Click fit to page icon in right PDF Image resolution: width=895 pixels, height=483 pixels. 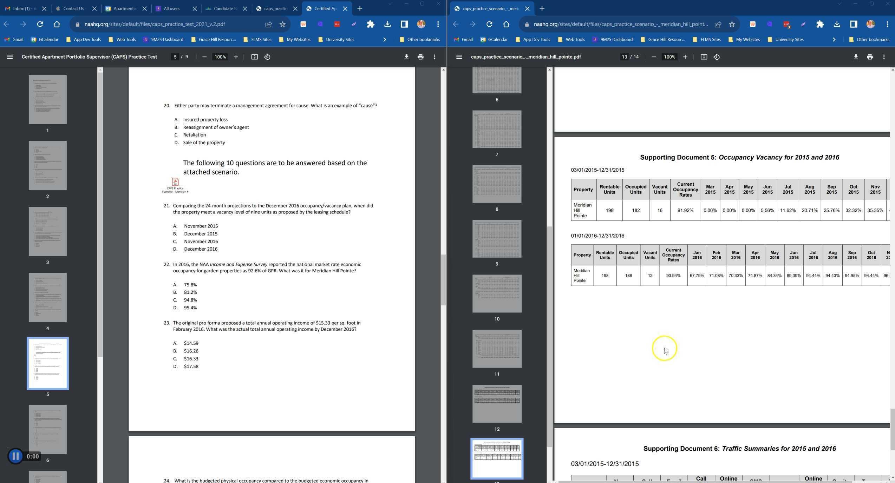704,57
